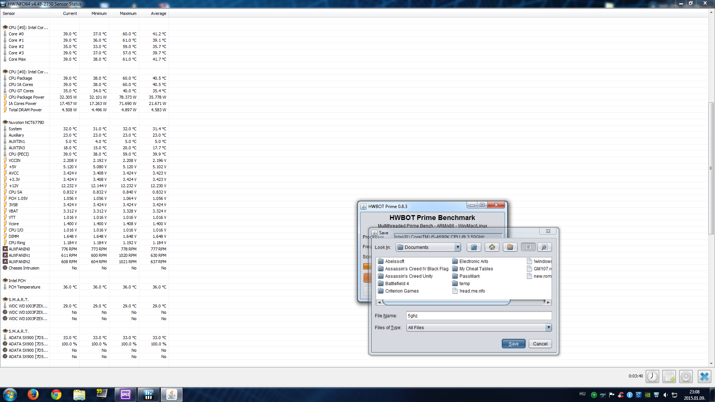
Task: Select the Battlefield 4 folder
Action: 393,284
